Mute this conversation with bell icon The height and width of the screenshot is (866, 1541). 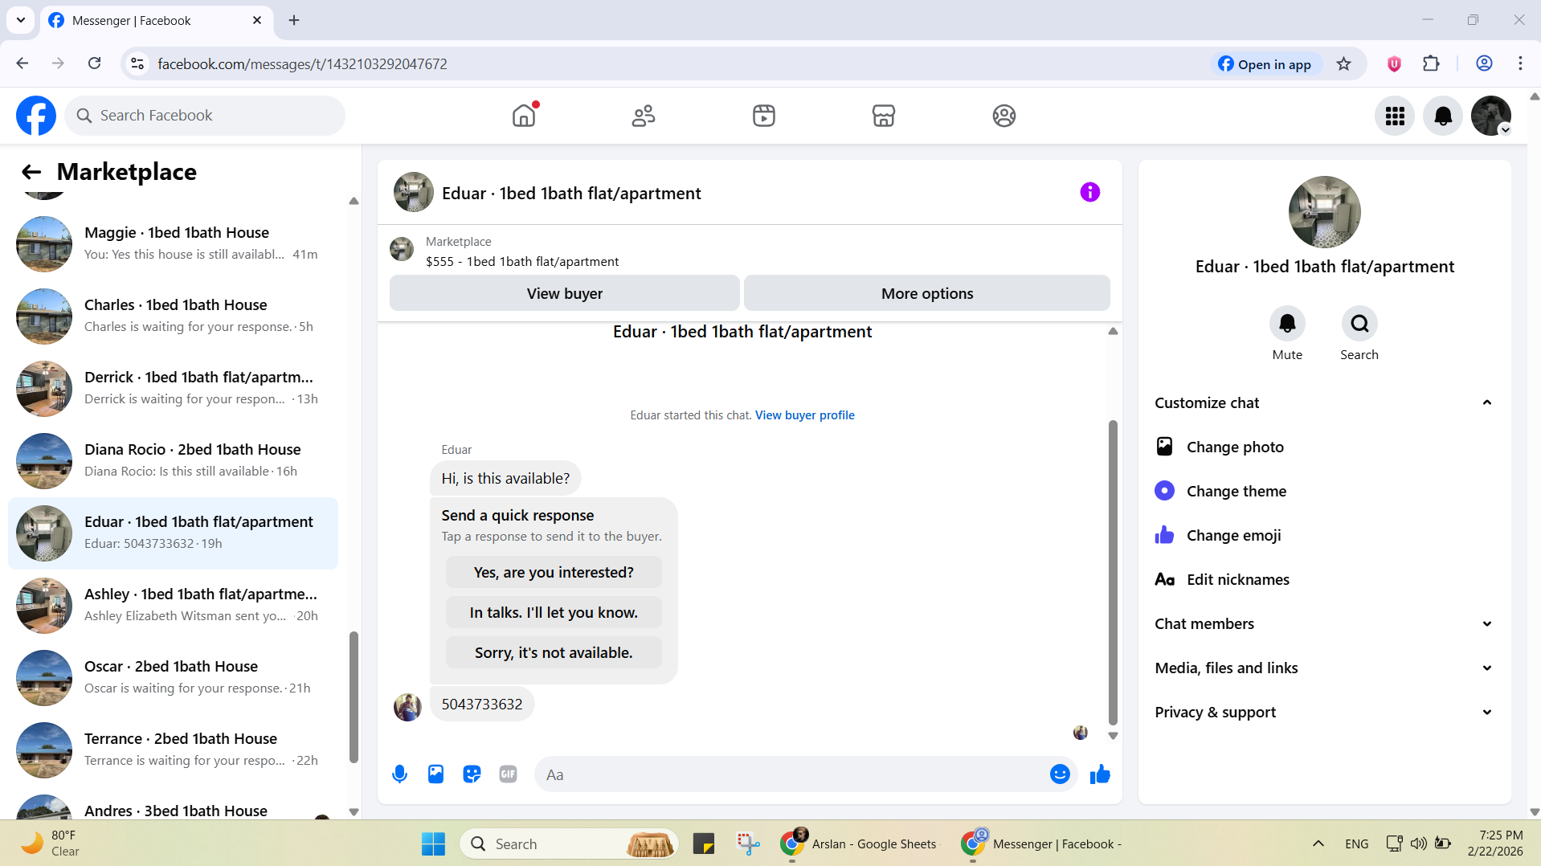pos(1287,324)
